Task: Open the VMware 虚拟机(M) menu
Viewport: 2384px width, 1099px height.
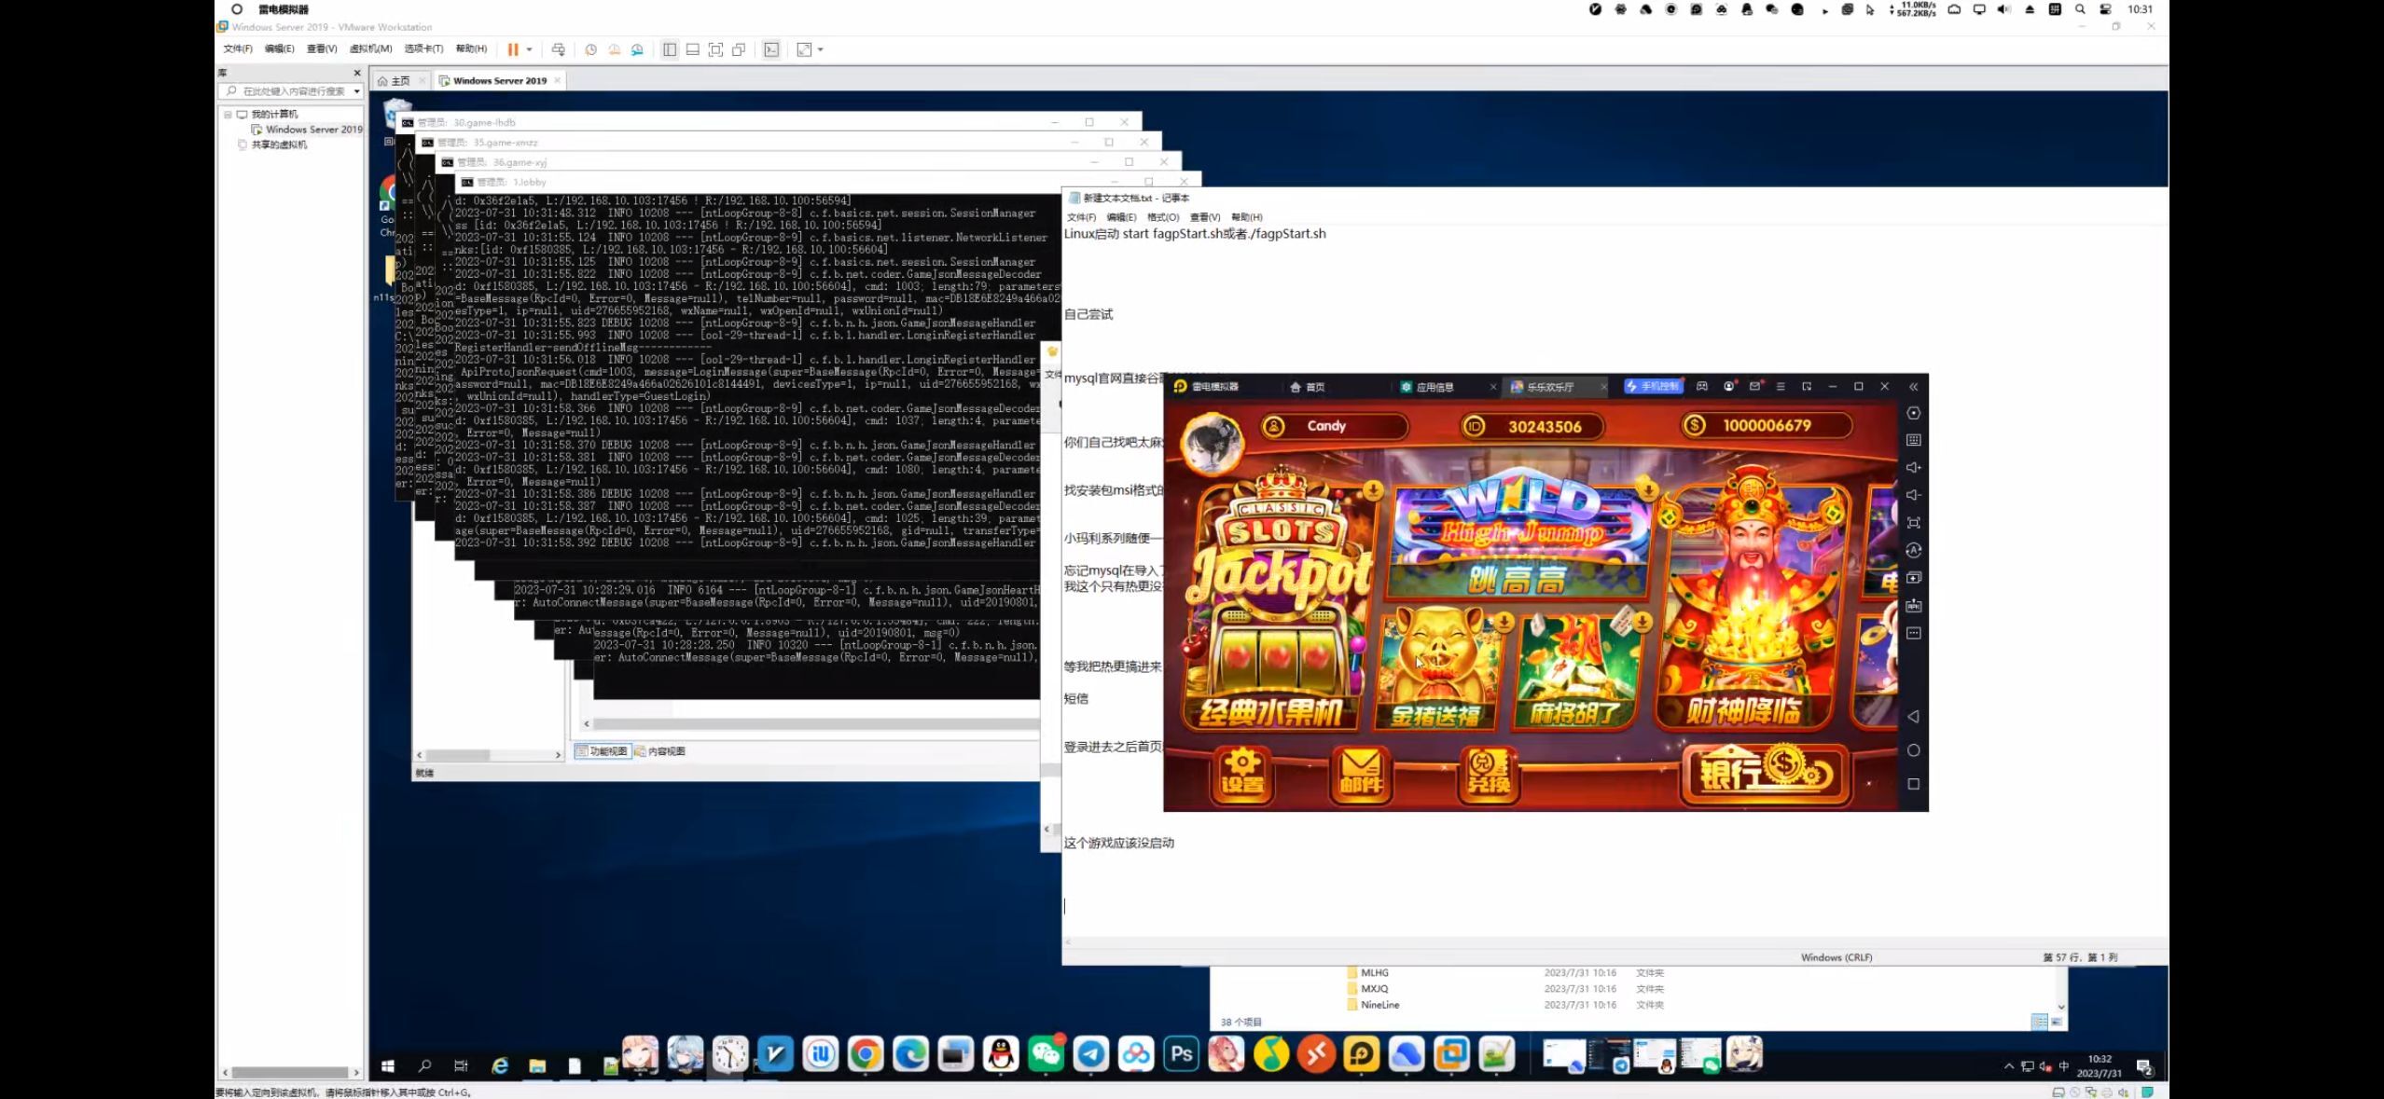Action: (x=370, y=49)
